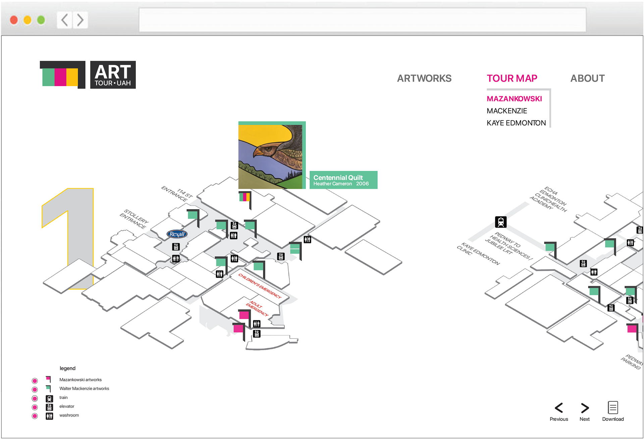Click the 'Mazankowski artworks' legend text

click(x=80, y=380)
